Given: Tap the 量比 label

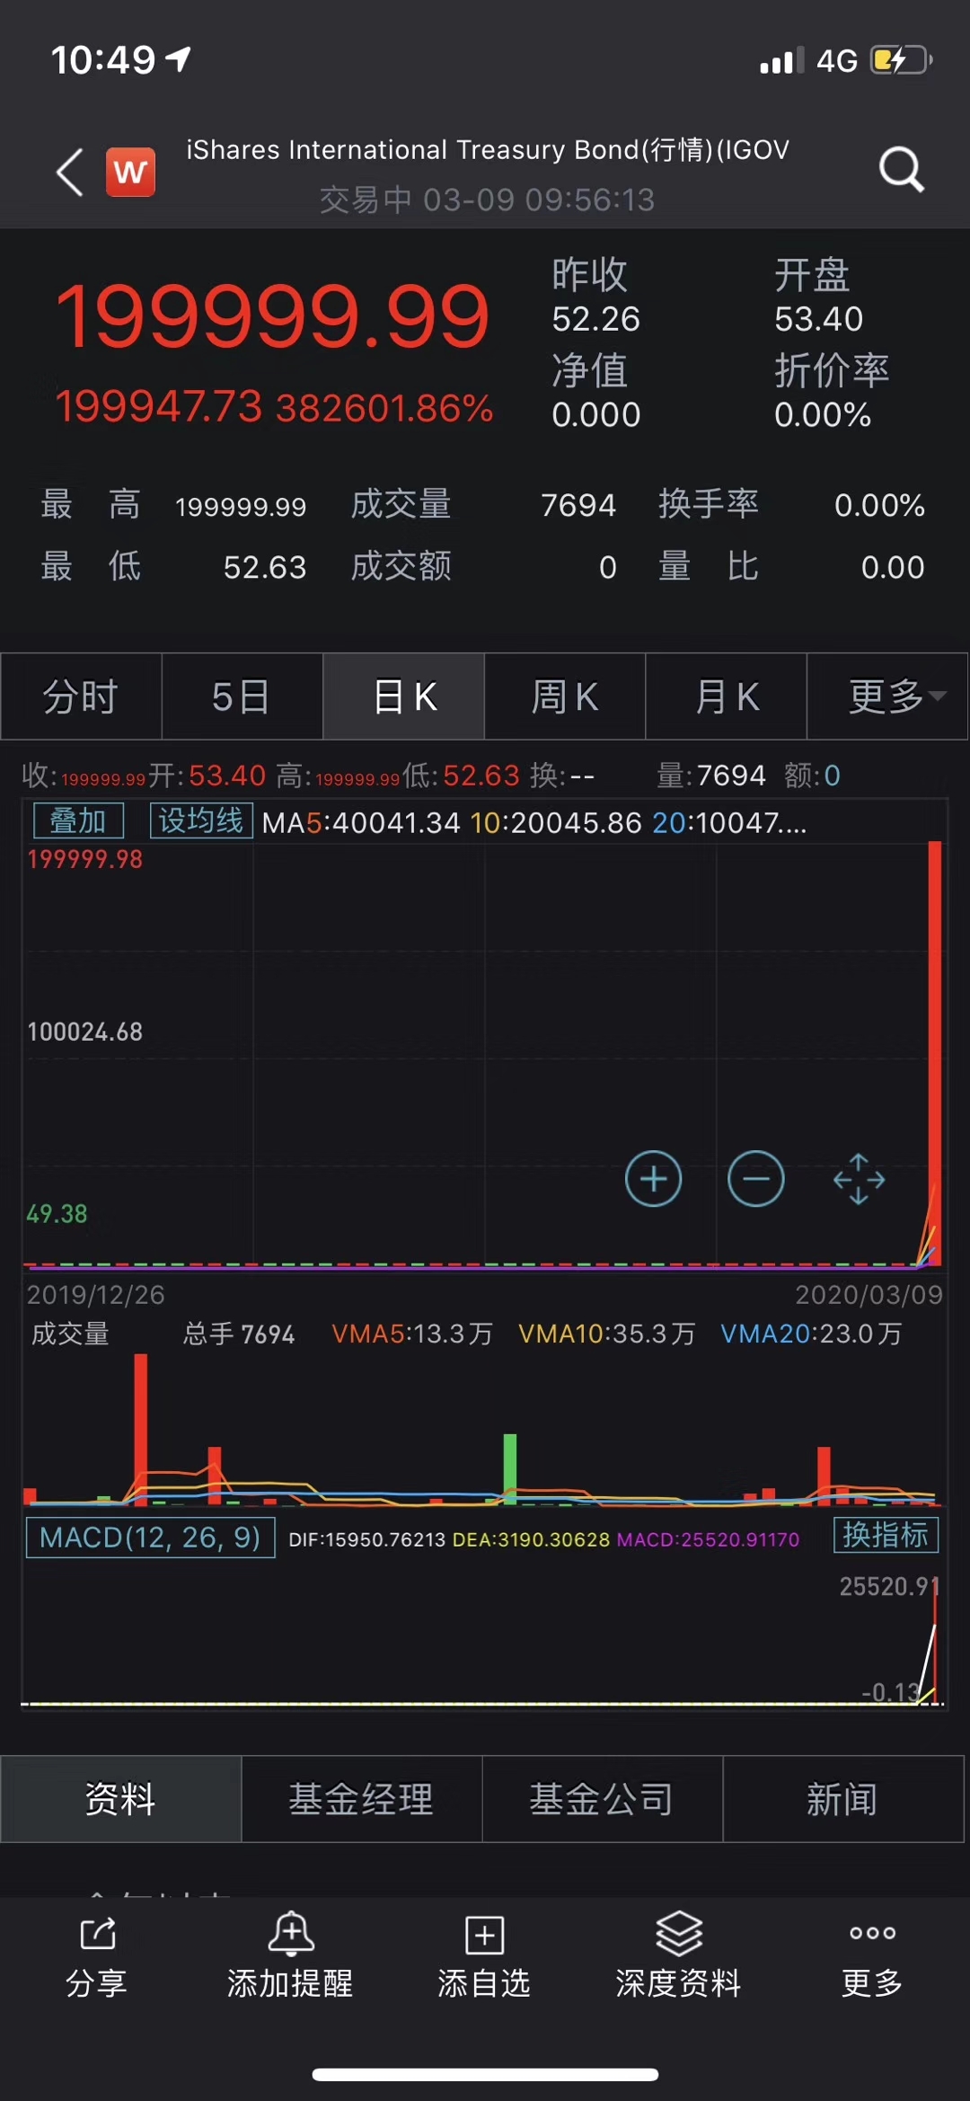Looking at the screenshot, I should 709,567.
